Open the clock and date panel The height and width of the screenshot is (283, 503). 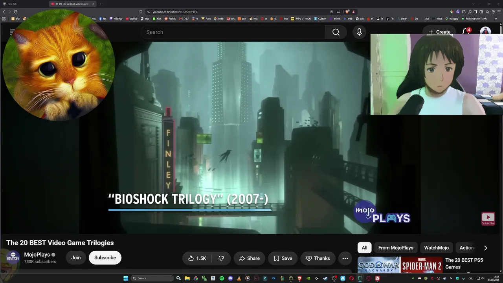493,278
